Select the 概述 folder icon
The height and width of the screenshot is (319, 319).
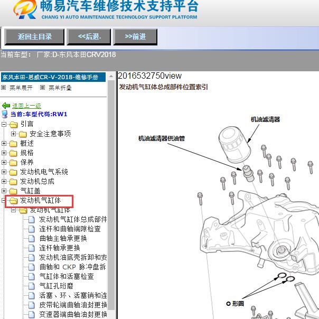(13, 144)
